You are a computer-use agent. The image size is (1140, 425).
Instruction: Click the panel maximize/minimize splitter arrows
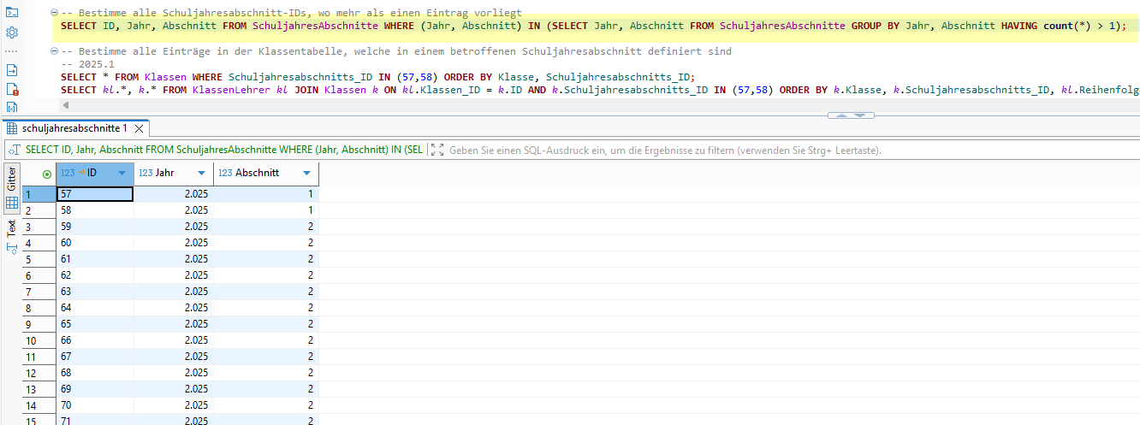coord(851,115)
